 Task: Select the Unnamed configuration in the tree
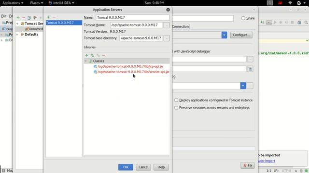34,29
